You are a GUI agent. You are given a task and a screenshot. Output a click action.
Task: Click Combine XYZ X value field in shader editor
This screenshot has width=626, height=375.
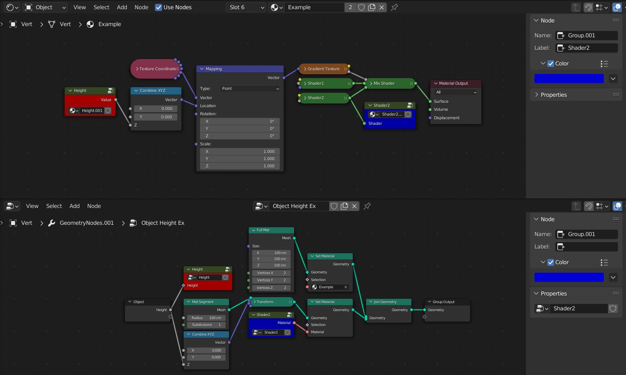[x=155, y=108]
